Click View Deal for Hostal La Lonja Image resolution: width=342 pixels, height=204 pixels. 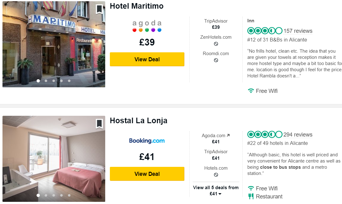click(x=147, y=174)
